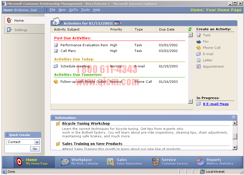This screenshot has height=175, width=244.
Task: Open the Performance Evaluation Rem activity
Action: coord(84,45)
